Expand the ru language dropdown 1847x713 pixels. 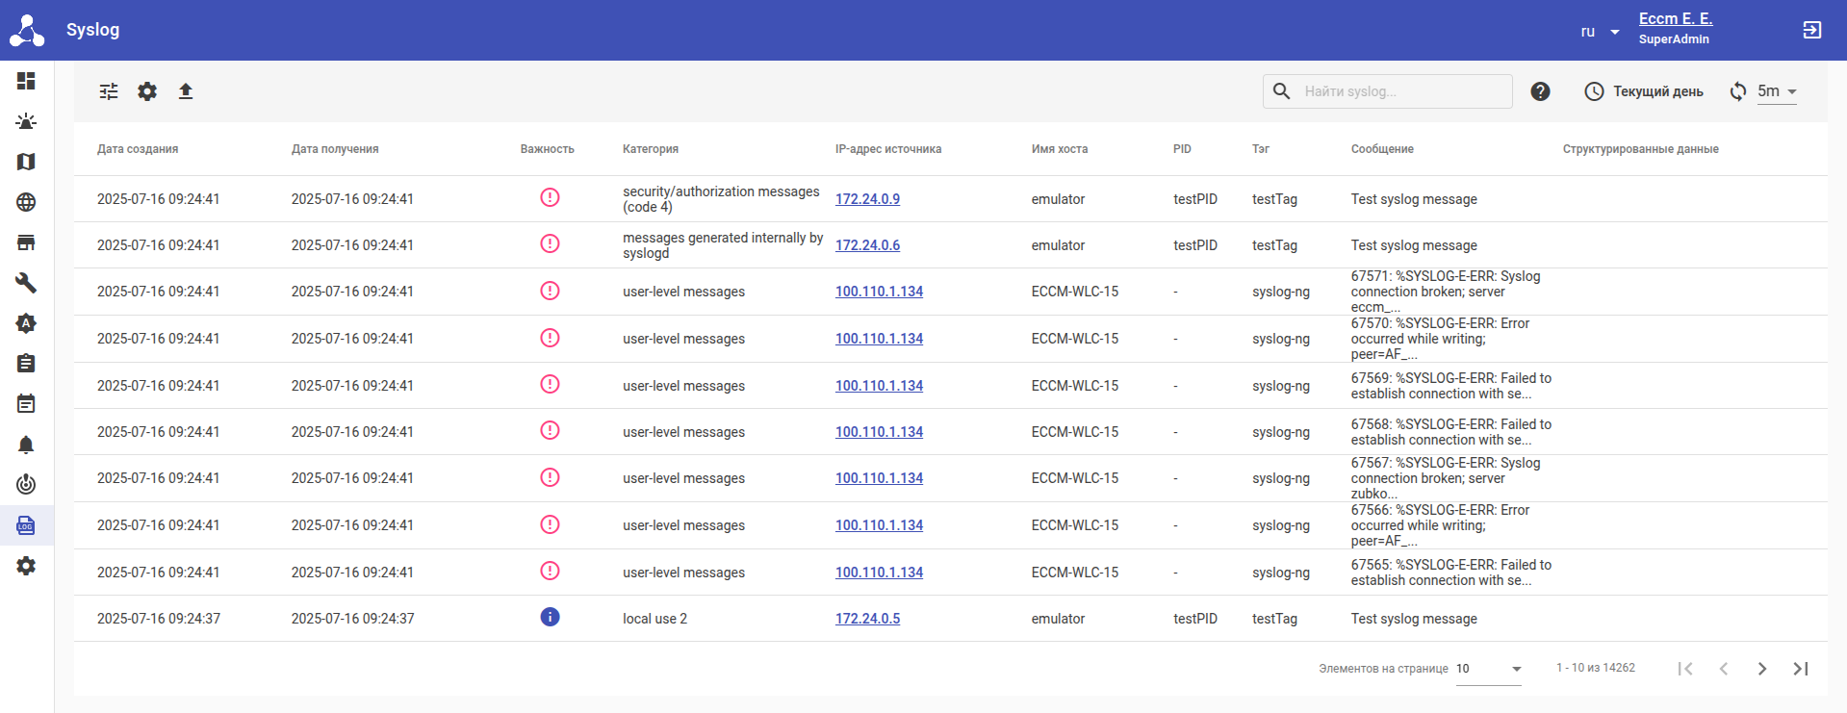pyautogui.click(x=1600, y=32)
